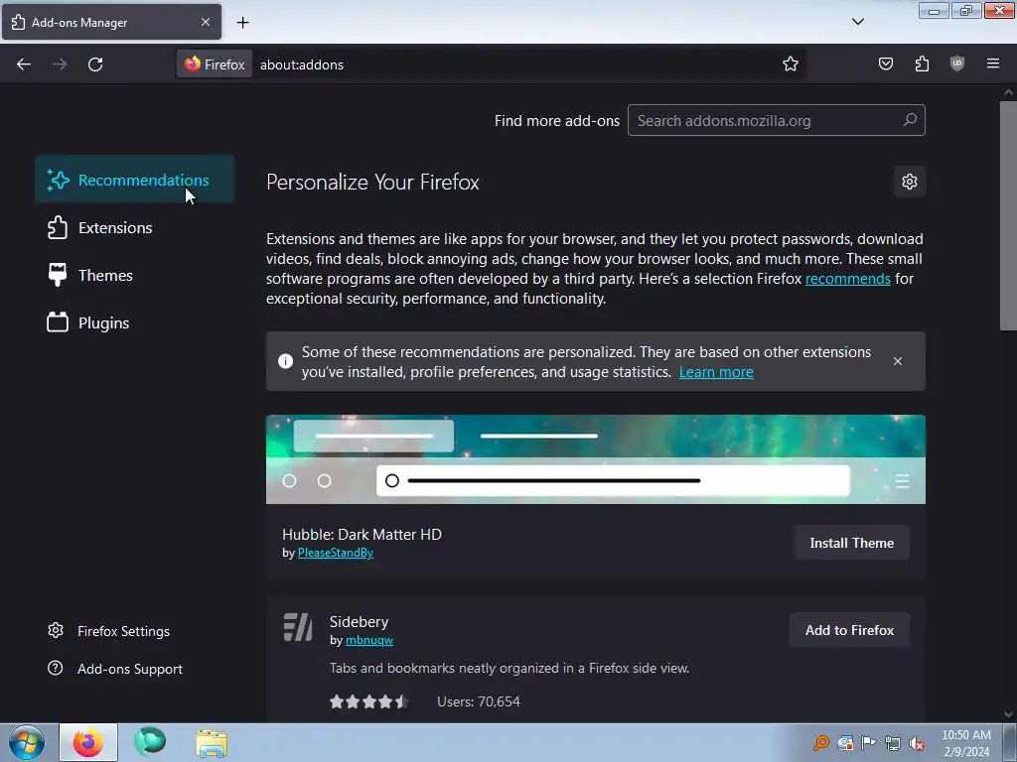The image size is (1017, 762).
Task: Dismiss the personalized recommendations notice
Action: pyautogui.click(x=898, y=361)
